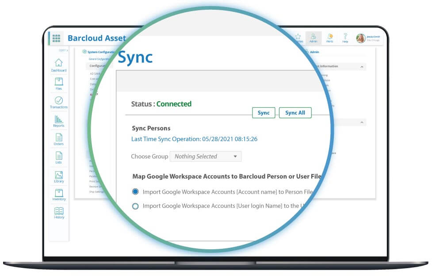This screenshot has width=432, height=278.
Task: Open History in the sidebar
Action: pos(59,213)
